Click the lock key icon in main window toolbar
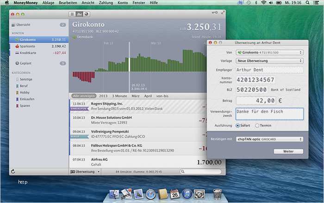 coord(215,13)
